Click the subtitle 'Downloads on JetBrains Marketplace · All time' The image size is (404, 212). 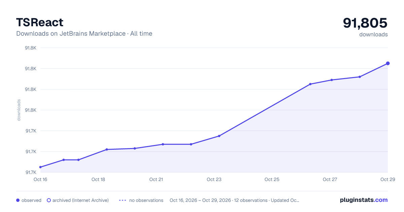(x=84, y=34)
